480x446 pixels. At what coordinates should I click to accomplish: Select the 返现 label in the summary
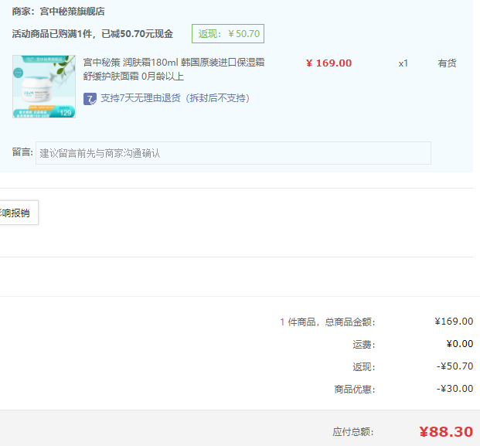click(x=364, y=367)
